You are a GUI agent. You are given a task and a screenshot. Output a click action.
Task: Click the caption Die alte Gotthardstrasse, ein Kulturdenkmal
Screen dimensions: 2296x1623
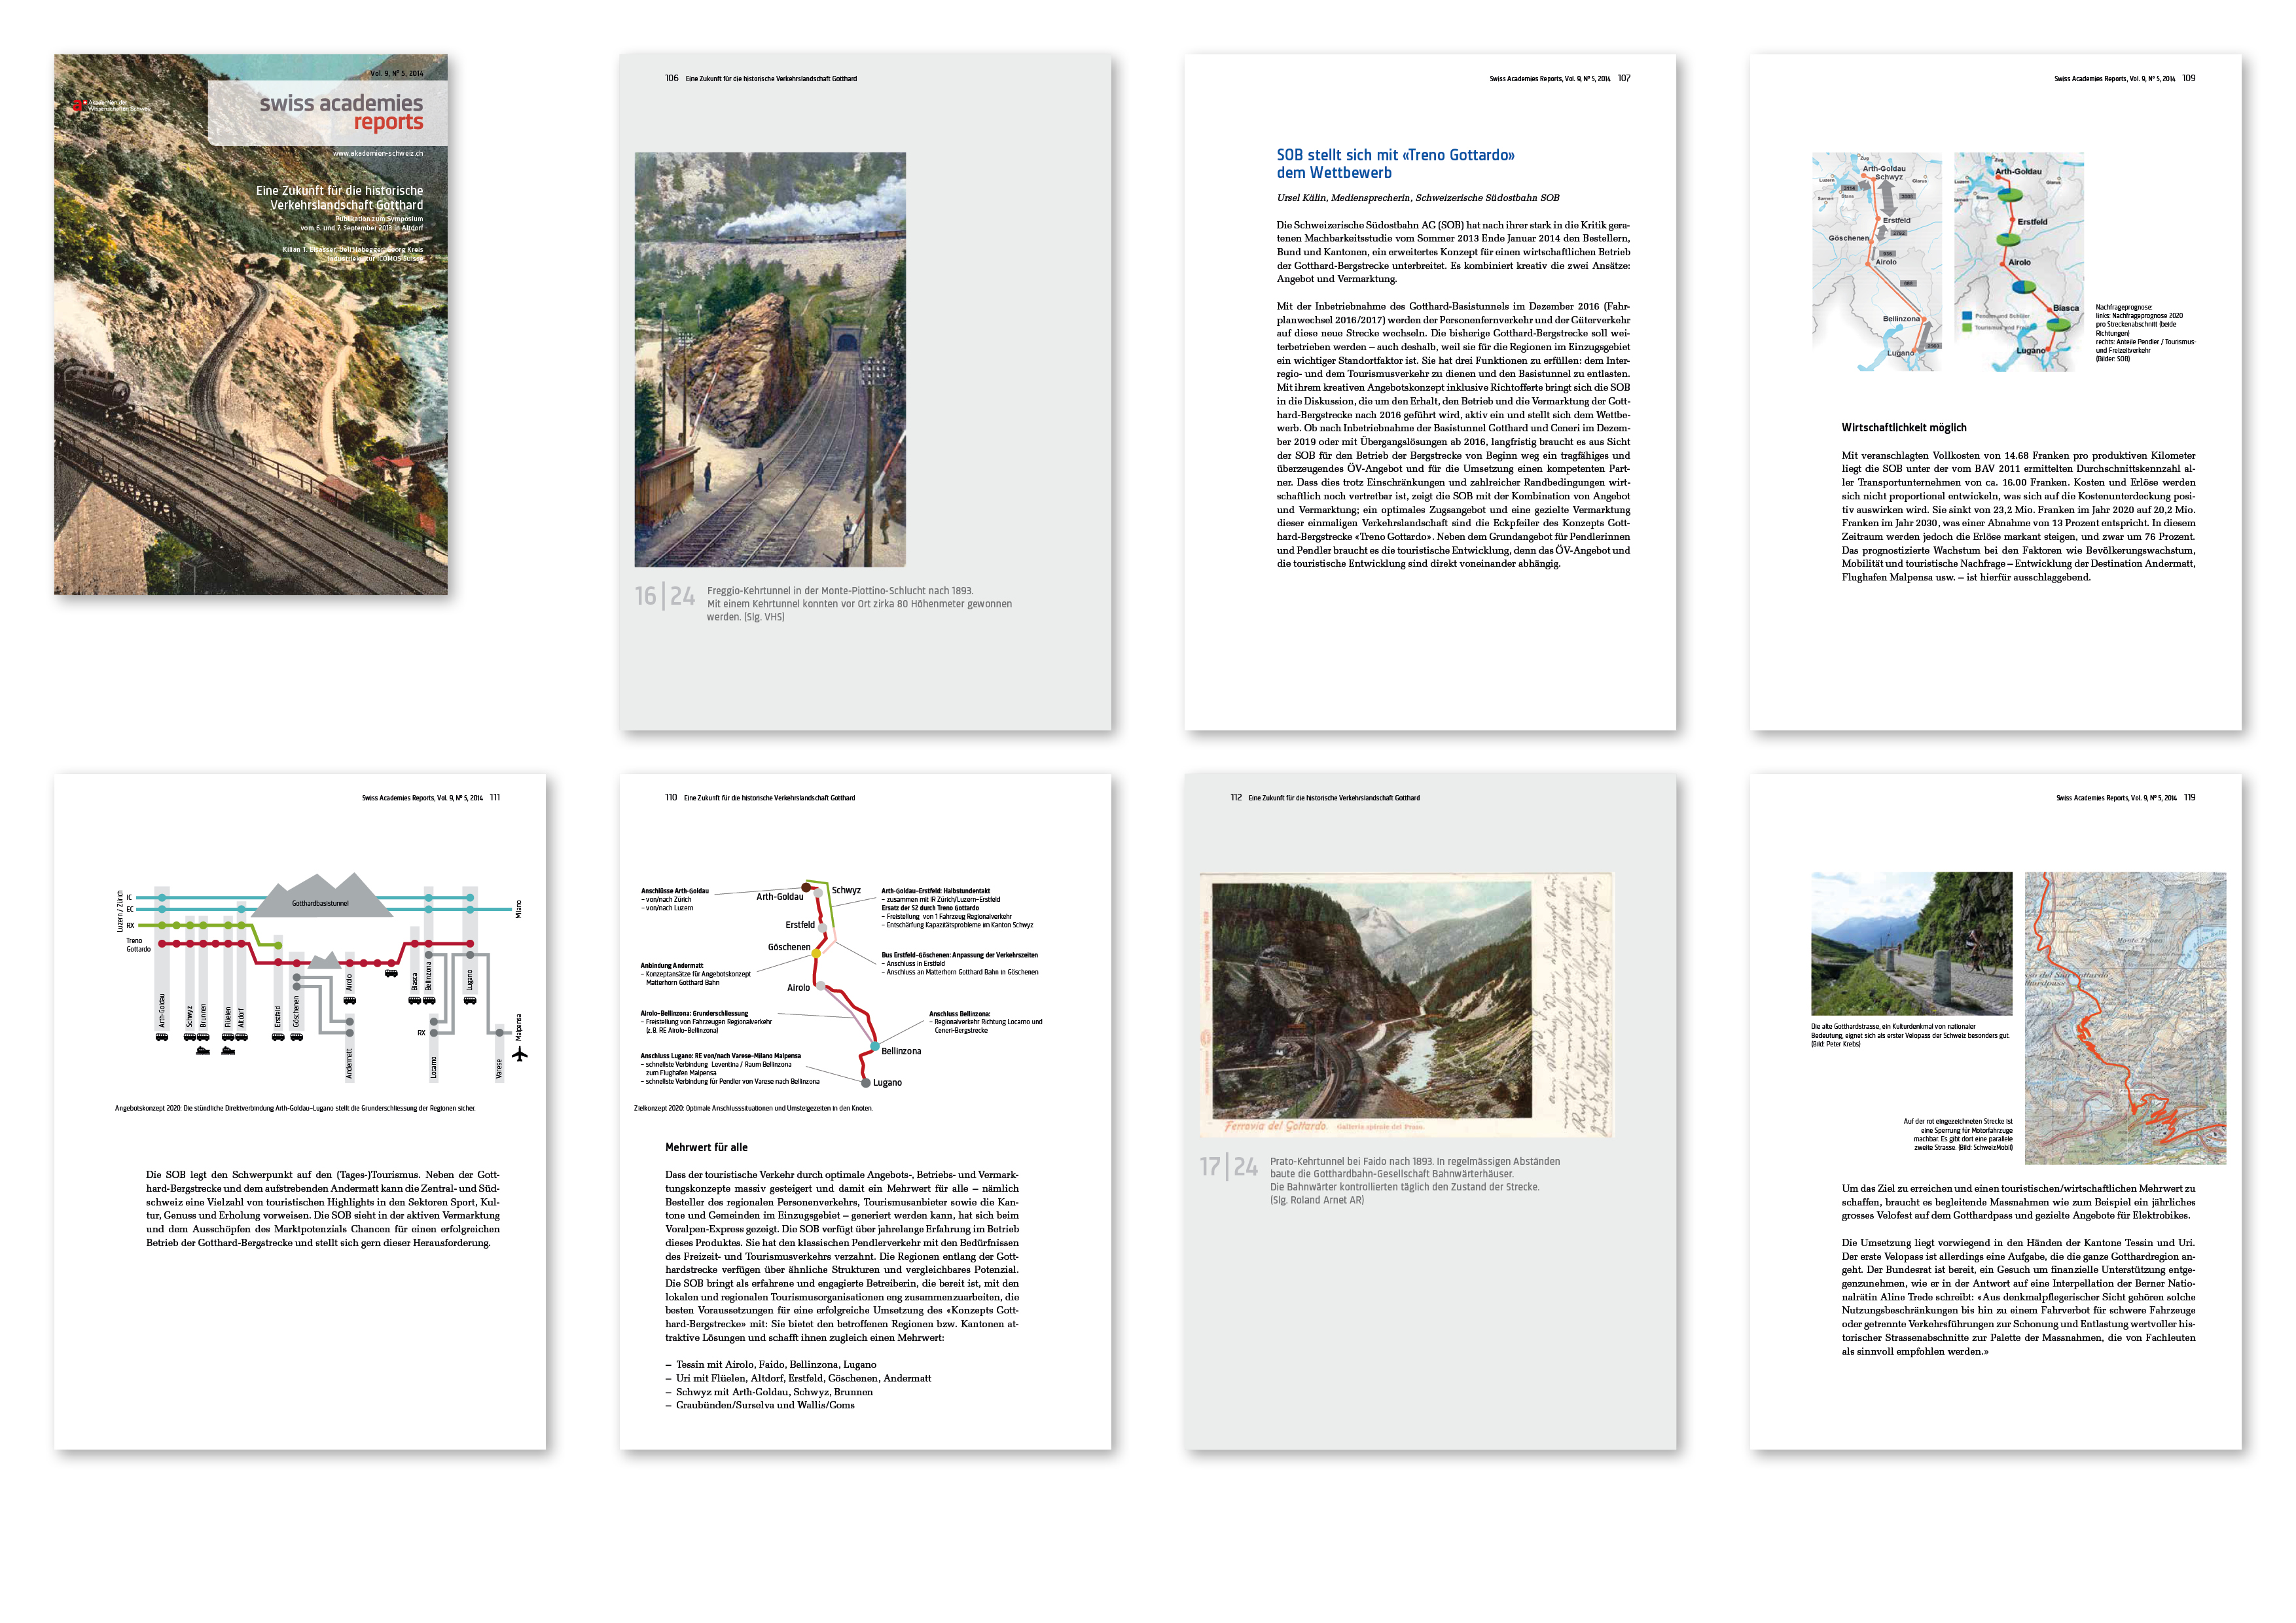pos(1910,1035)
